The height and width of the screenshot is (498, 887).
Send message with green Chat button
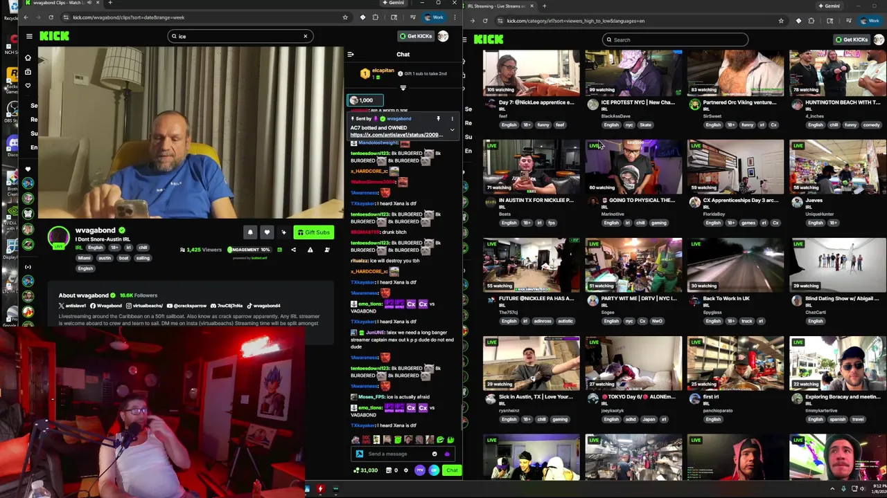[x=452, y=470]
